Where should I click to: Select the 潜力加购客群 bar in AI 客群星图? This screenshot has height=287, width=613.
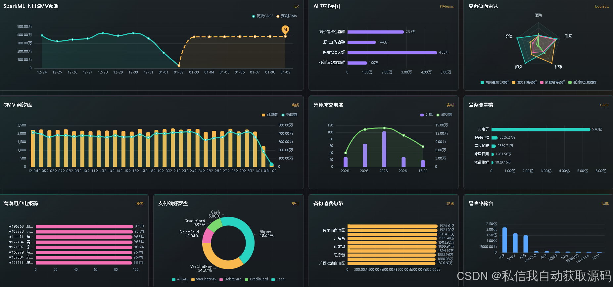tap(361, 42)
